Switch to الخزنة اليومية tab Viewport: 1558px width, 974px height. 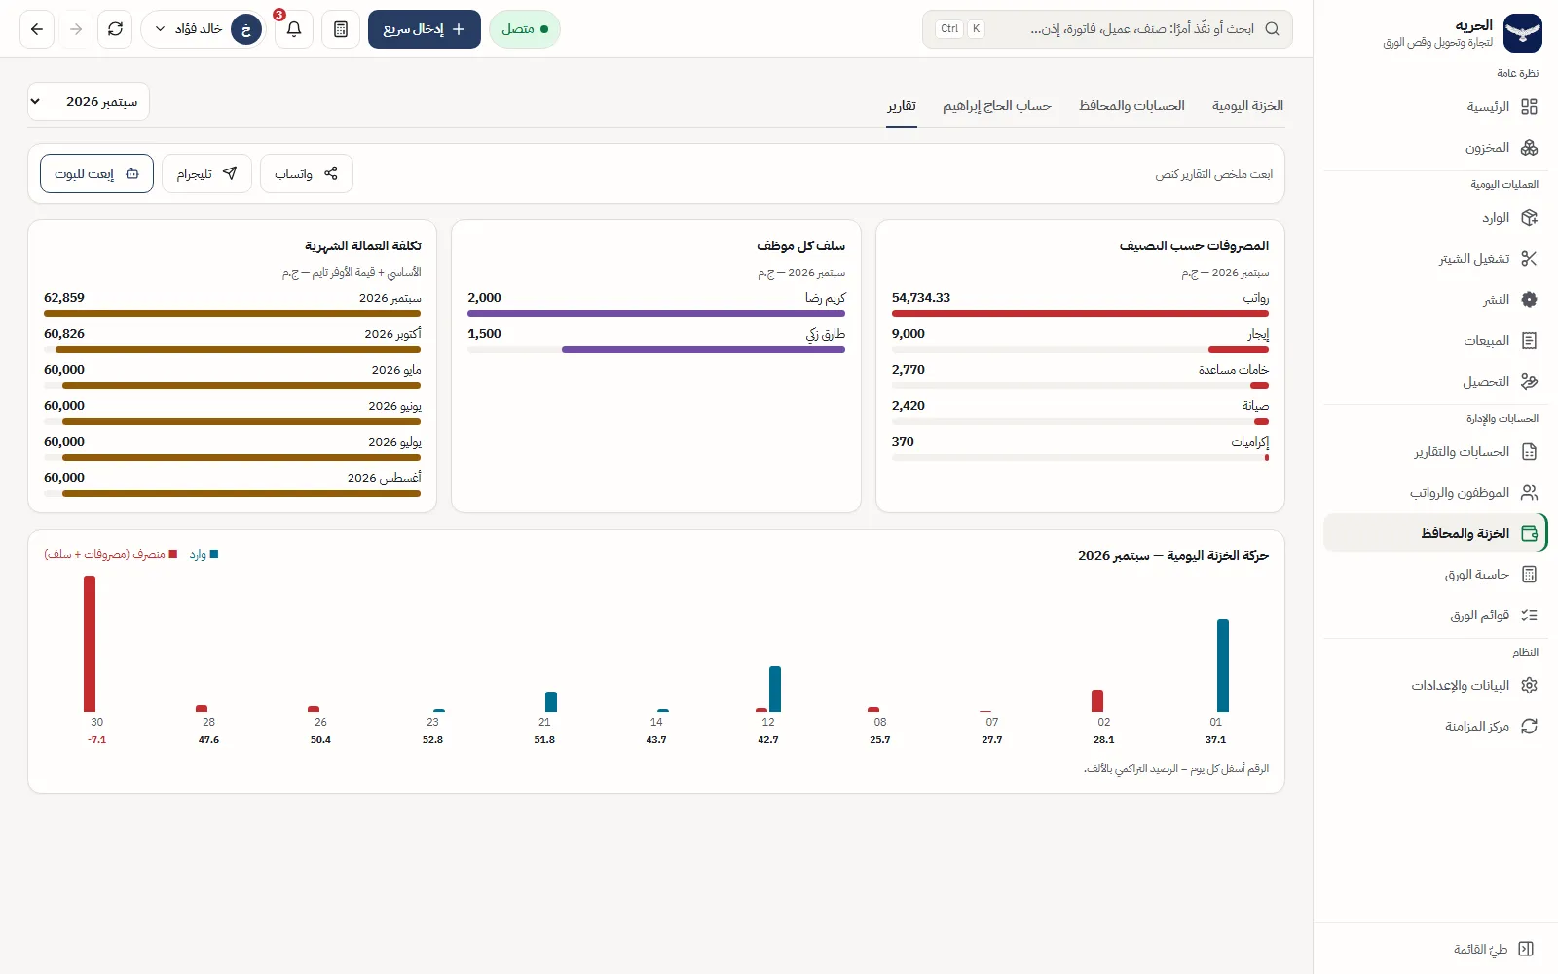click(x=1247, y=106)
